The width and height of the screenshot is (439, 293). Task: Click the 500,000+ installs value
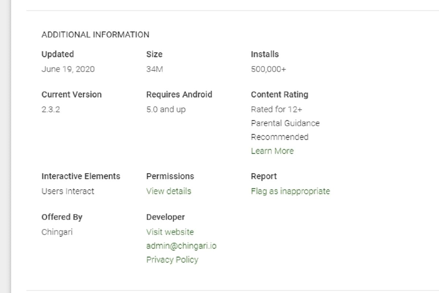pyautogui.click(x=268, y=69)
